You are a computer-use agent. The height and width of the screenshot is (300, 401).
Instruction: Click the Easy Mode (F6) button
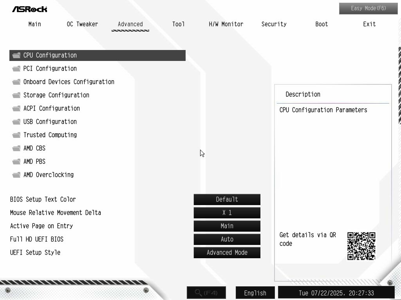368,9
